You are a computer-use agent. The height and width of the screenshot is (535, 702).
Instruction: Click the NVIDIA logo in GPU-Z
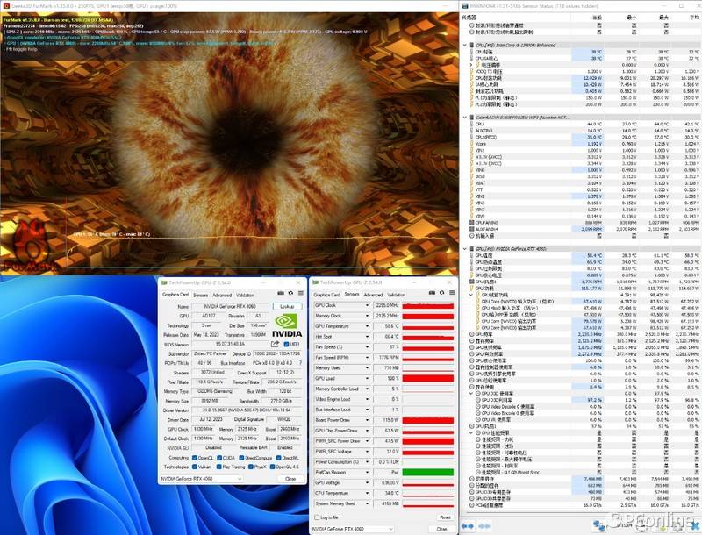click(287, 325)
